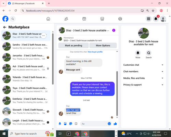This screenshot has height=137, width=171.
Task: Choose a GIF from the composer
Action: pos(76,124)
